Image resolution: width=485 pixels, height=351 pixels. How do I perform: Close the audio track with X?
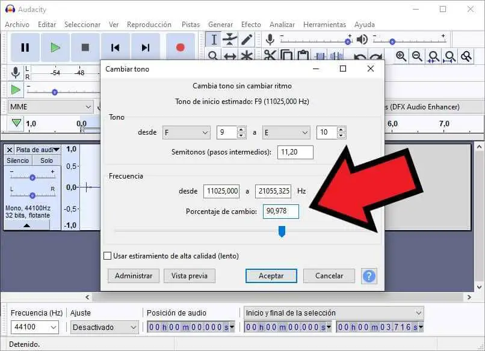pos(10,150)
